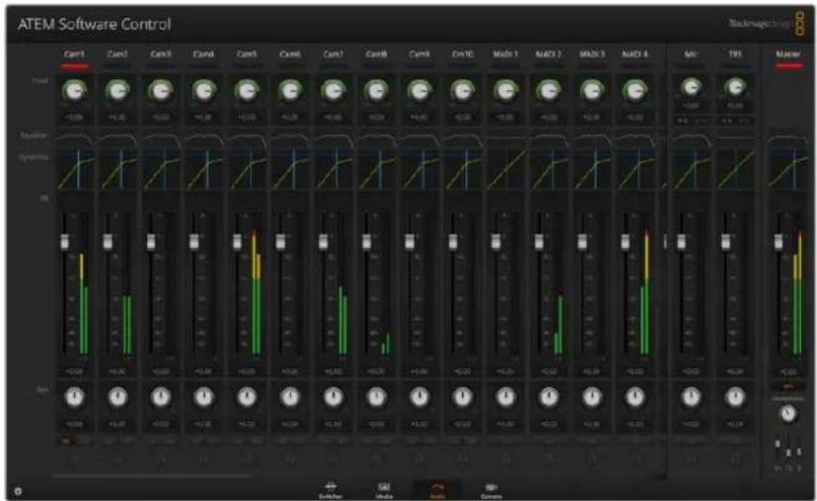This screenshot has height=501, width=817.
Task: Toggle the ON button for Cam10
Action: tap(454, 441)
